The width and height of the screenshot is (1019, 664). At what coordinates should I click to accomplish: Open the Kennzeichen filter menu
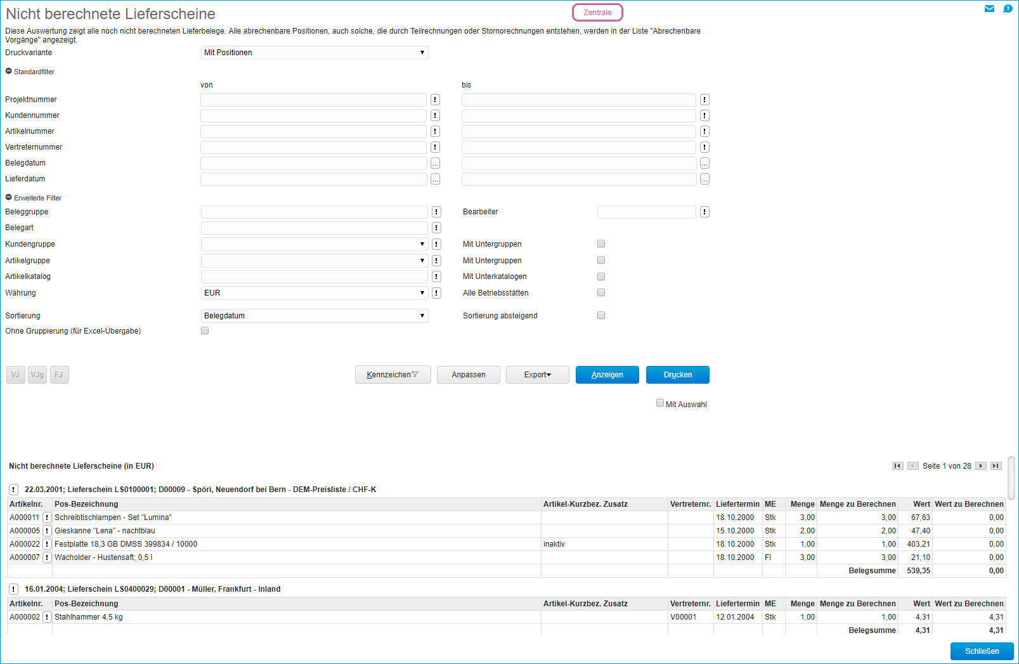(393, 375)
